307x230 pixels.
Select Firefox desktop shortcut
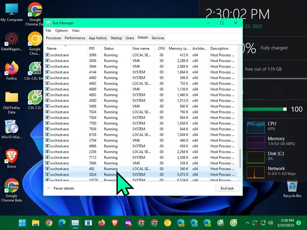12,70
